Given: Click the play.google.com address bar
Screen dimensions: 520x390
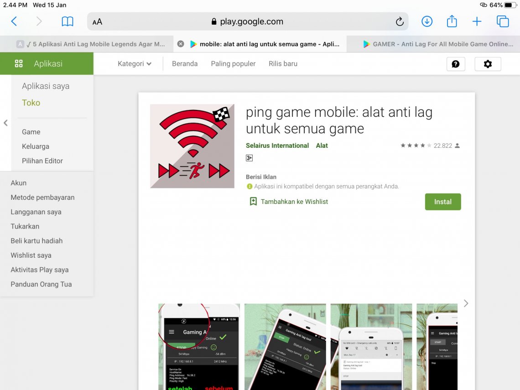Looking at the screenshot, I should 247,21.
